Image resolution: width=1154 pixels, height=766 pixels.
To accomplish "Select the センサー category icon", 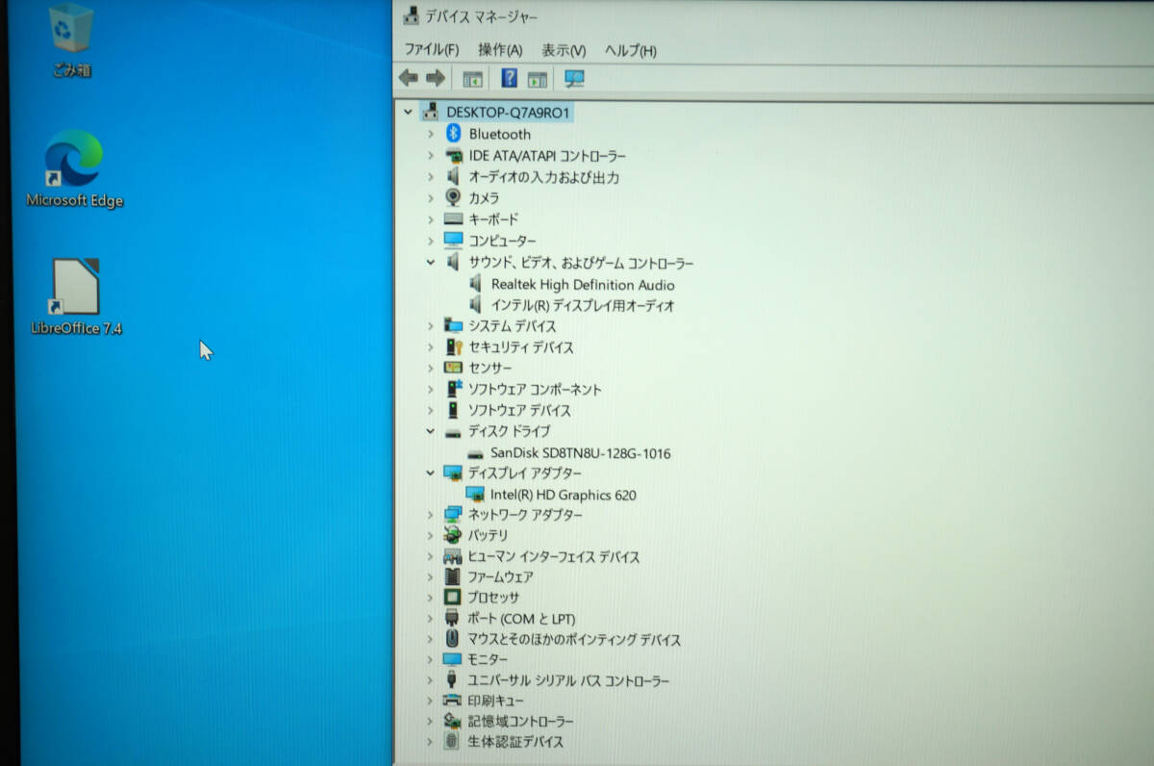I will click(453, 368).
